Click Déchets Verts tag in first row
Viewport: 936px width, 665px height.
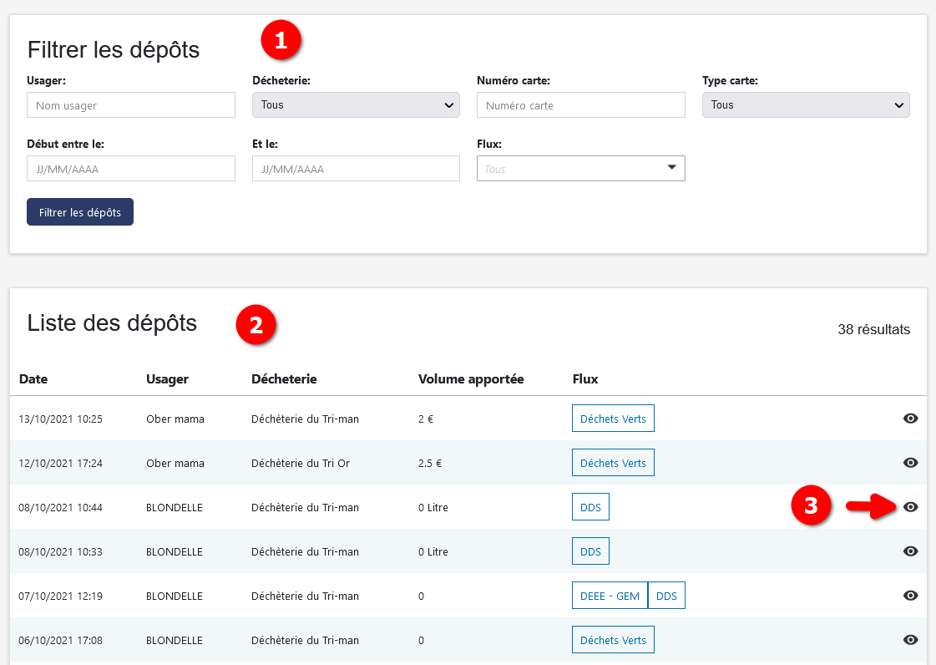pos(613,419)
